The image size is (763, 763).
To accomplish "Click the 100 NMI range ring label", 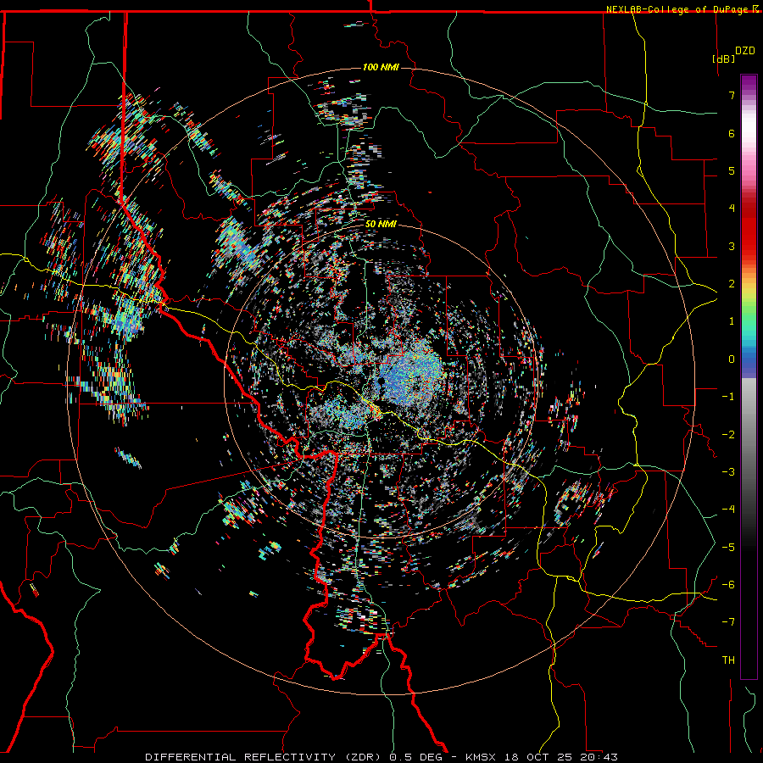I will coord(381,67).
